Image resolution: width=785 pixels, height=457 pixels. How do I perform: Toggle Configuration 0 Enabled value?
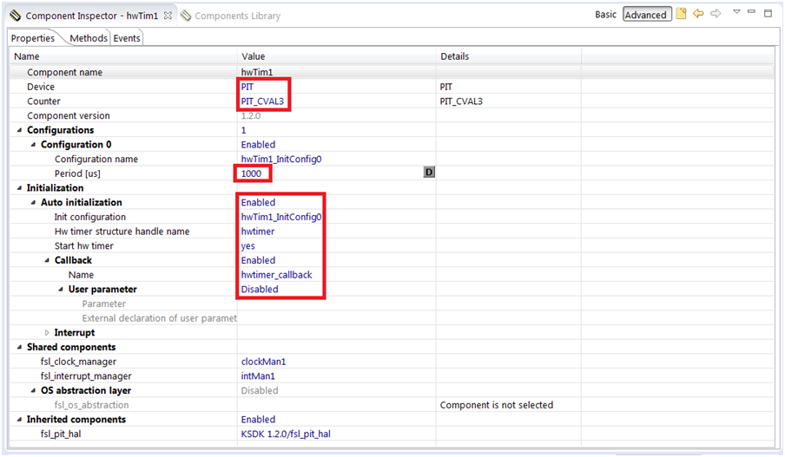258,145
